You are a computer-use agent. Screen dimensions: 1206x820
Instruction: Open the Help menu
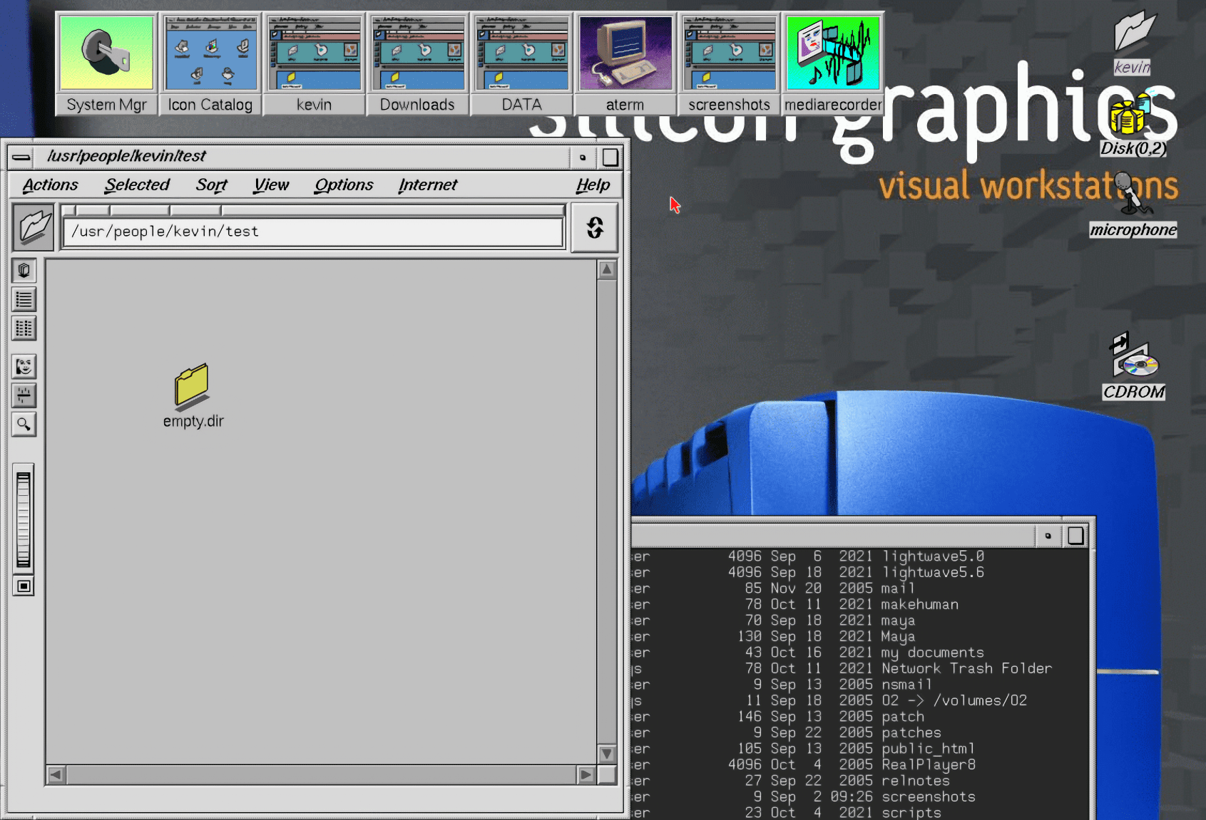(593, 185)
